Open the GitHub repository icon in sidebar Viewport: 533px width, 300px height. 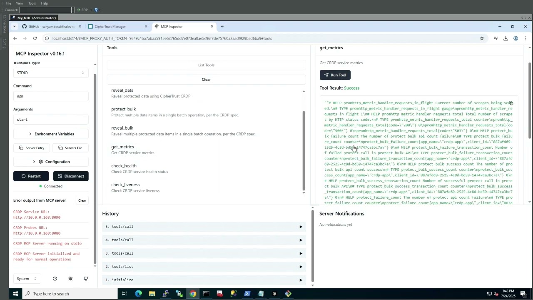click(86, 279)
